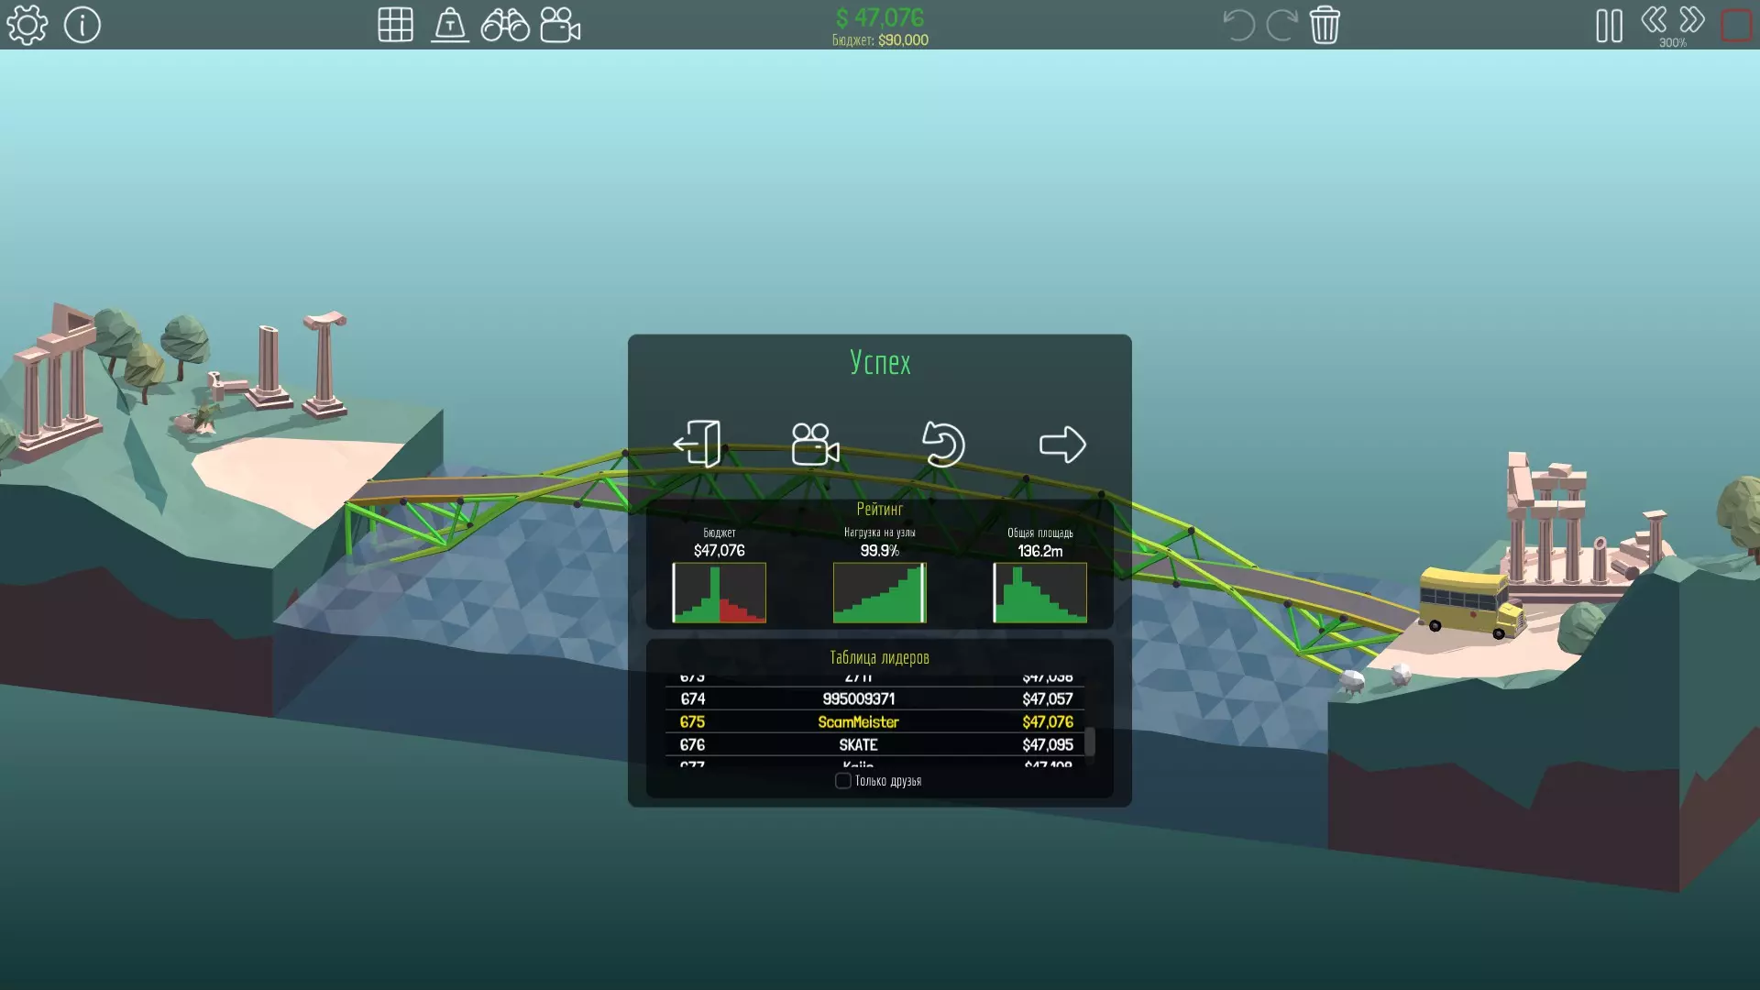
Task: Click the exit-to-menu door icon
Action: click(698, 445)
